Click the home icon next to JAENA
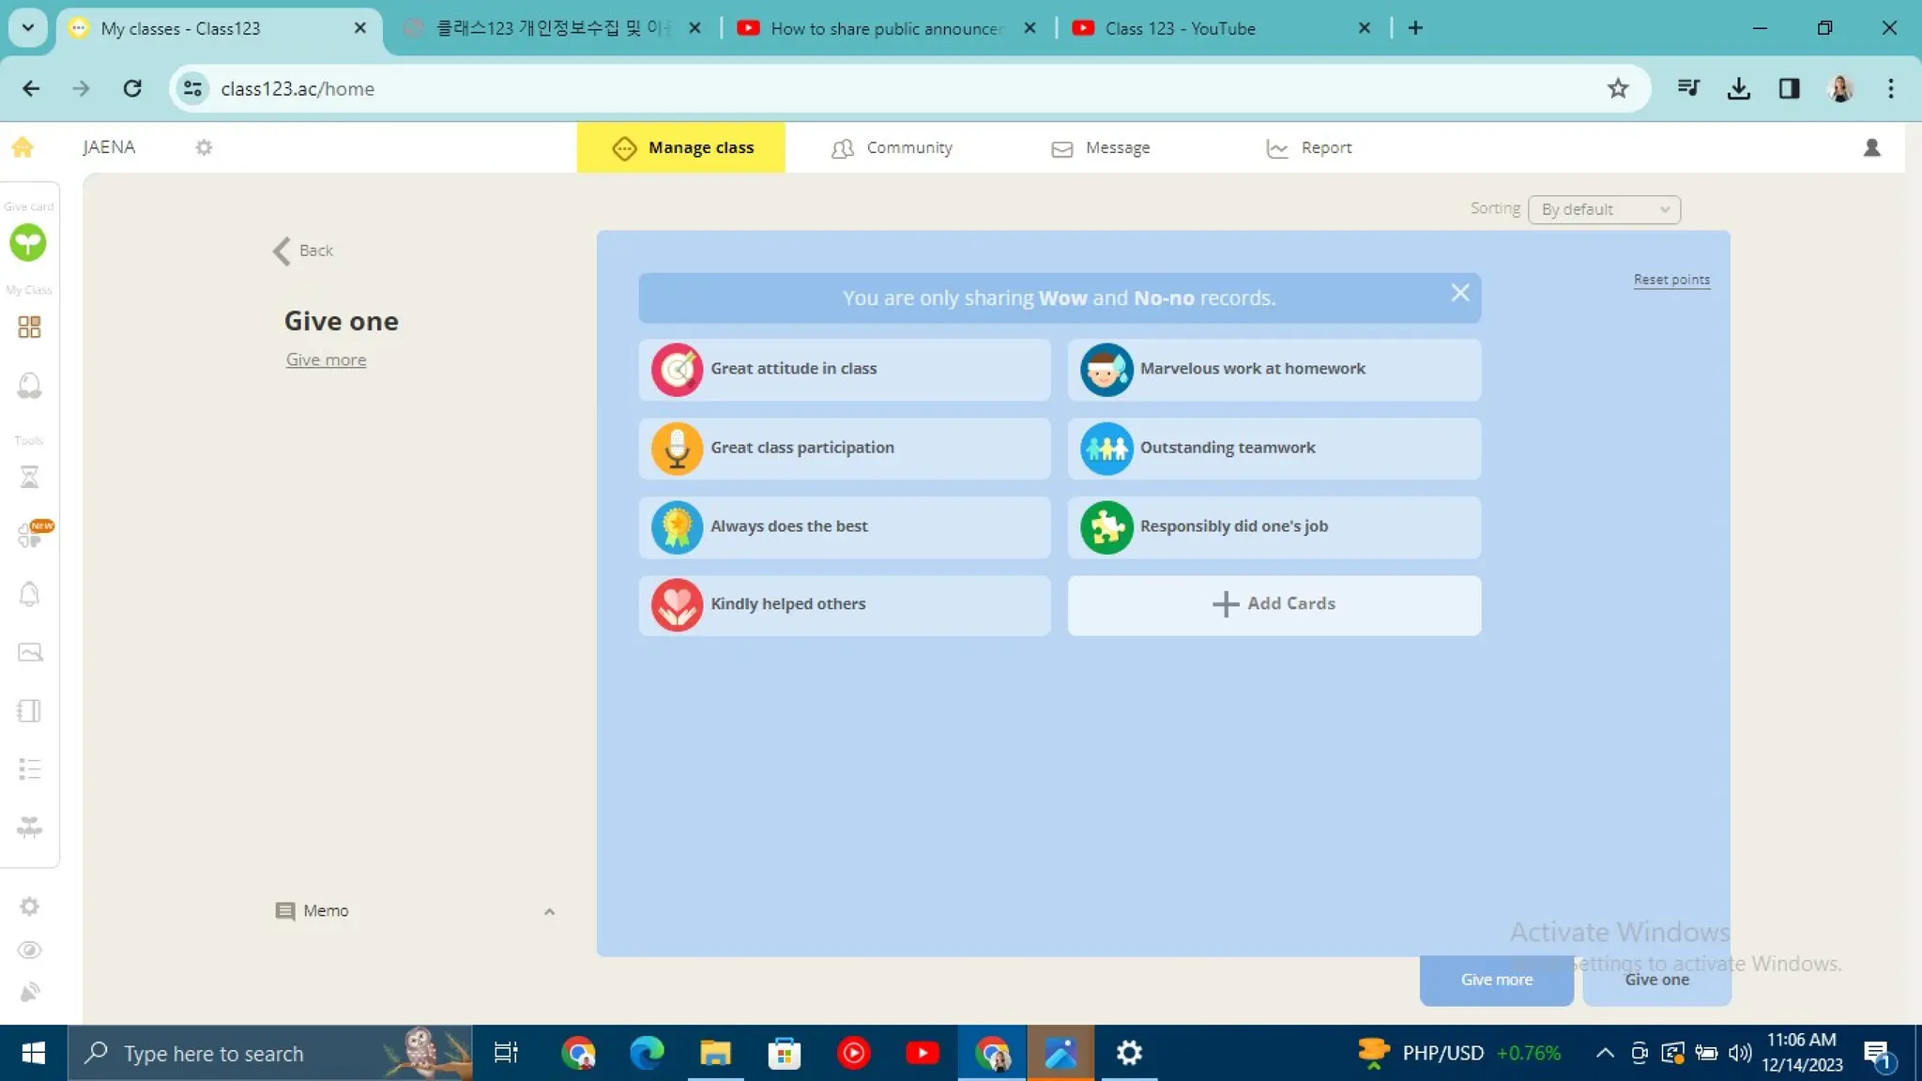The height and width of the screenshot is (1081, 1922). coord(23,147)
